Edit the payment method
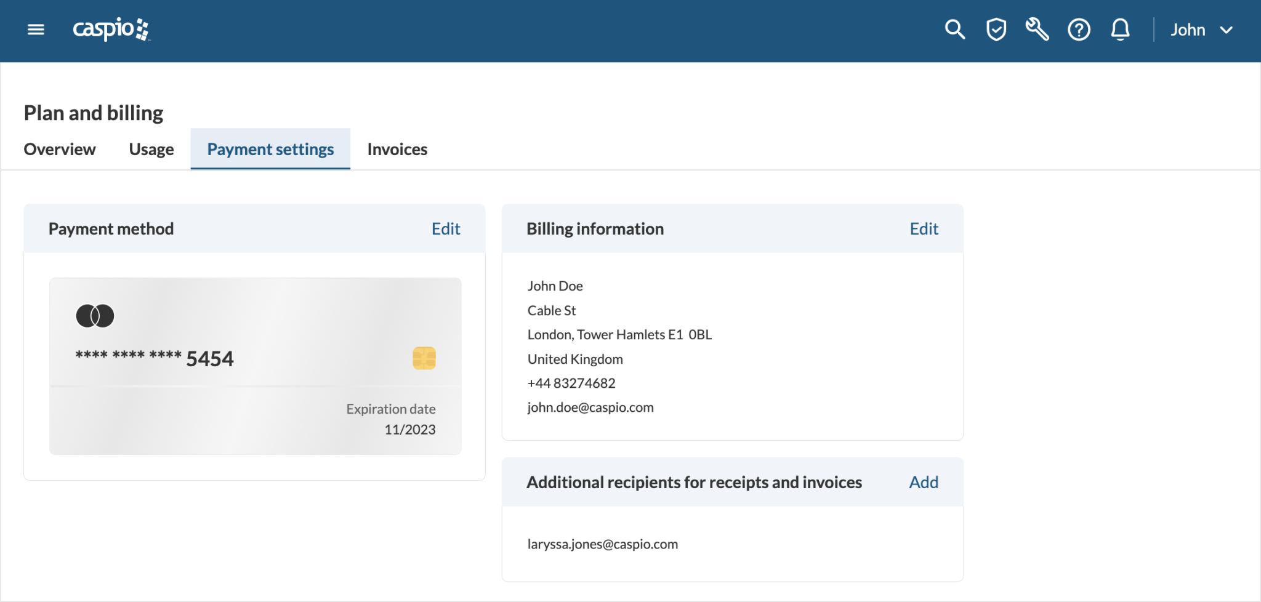Viewport: 1261px width, 602px height. pos(445,228)
